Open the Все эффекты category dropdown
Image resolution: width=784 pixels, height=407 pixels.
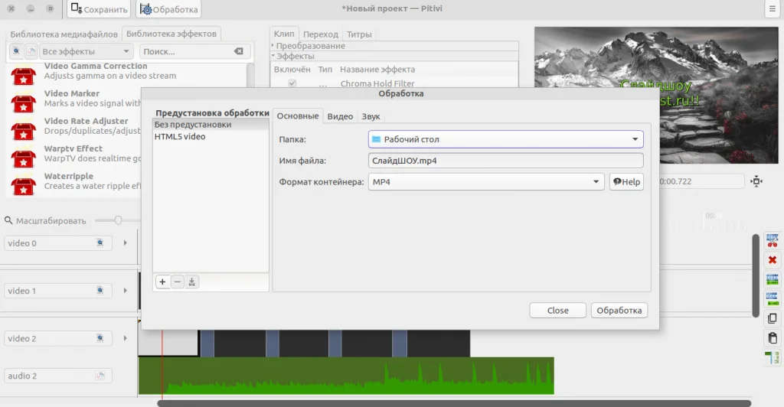coord(86,51)
